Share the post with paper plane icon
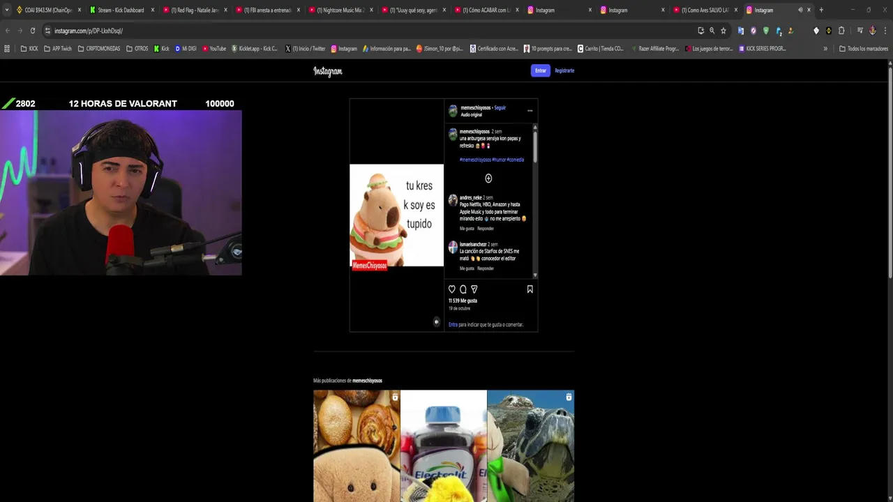This screenshot has width=893, height=502. coord(474,289)
